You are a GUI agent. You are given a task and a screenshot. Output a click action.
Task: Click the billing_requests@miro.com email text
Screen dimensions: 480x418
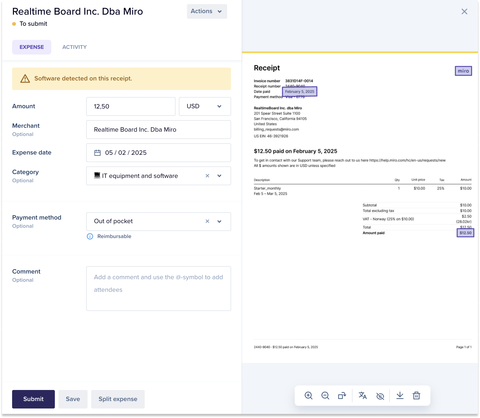[276, 129]
